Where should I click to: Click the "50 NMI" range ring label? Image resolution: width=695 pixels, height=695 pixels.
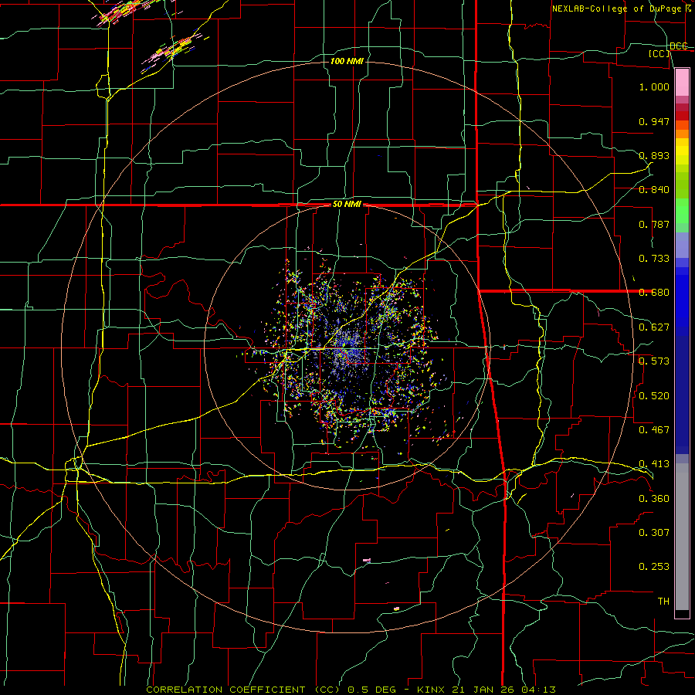point(347,205)
